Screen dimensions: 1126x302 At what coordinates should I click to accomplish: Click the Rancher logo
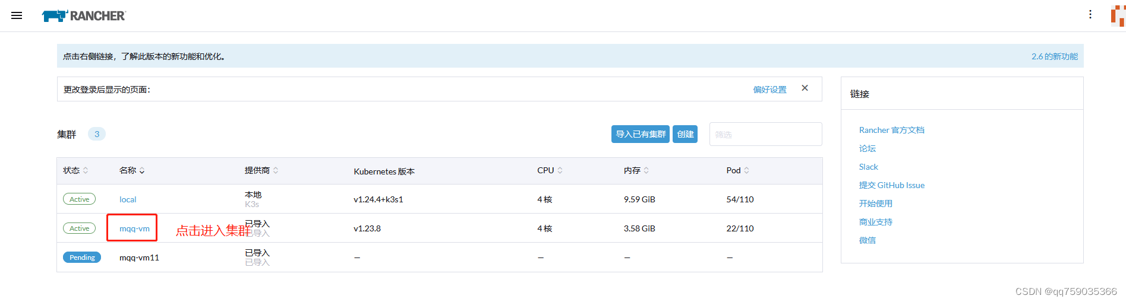84,16
